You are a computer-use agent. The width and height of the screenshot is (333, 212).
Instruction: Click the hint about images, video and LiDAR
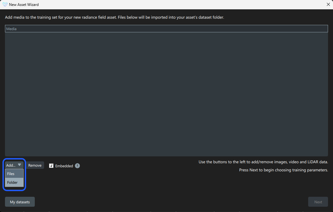point(263,162)
